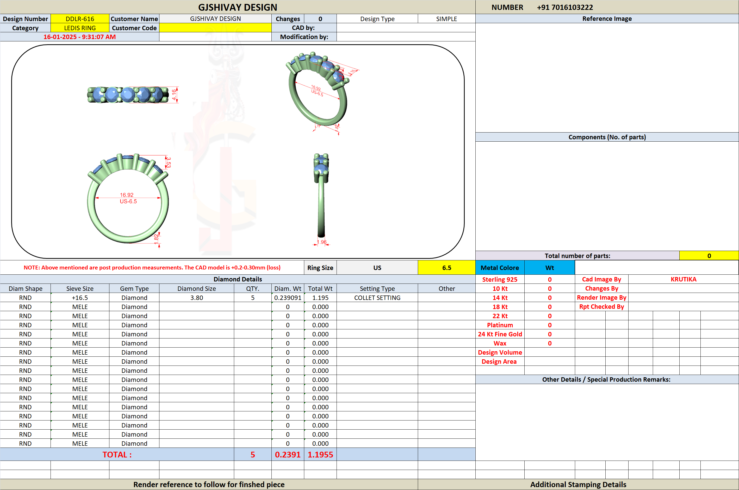Viewport: 739px width, 490px height.
Task: Select the Platinum metal label
Action: (x=500, y=325)
